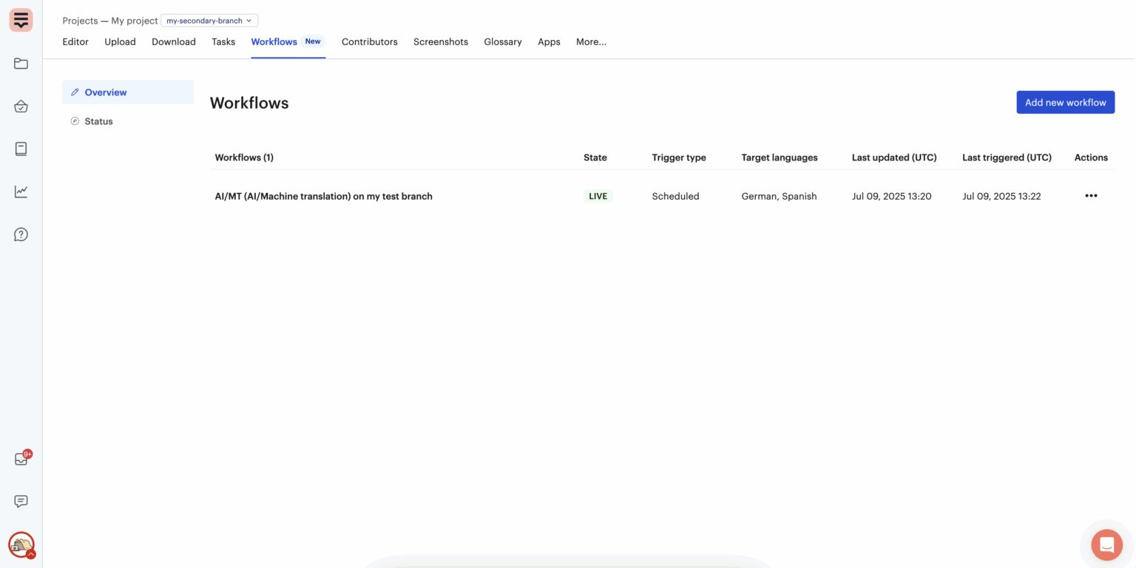Click the Actions column header
Image resolution: width=1136 pixels, height=568 pixels.
[1091, 158]
